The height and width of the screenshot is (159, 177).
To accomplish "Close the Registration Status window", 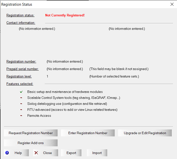I will [172, 4].
